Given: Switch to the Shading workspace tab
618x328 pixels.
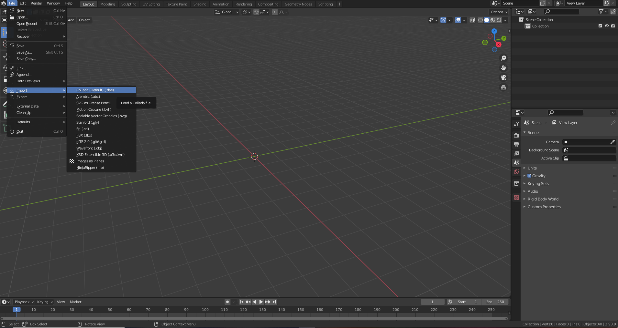Looking at the screenshot, I should coord(200,4).
